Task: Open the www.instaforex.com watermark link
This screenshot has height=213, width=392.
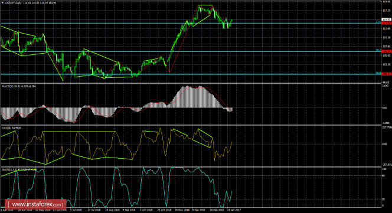Action: tap(35, 205)
